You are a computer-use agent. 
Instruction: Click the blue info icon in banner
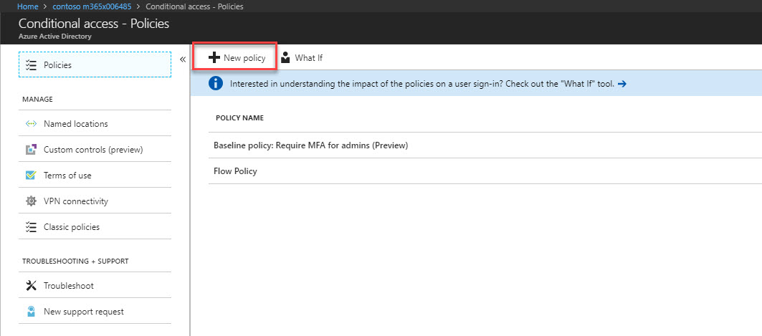pos(216,84)
